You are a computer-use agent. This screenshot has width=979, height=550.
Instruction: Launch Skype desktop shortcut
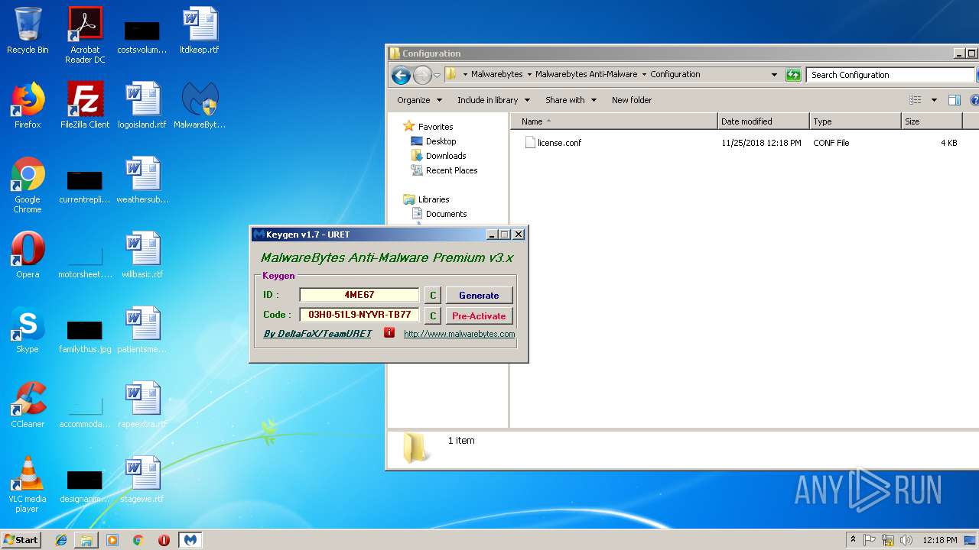28,330
